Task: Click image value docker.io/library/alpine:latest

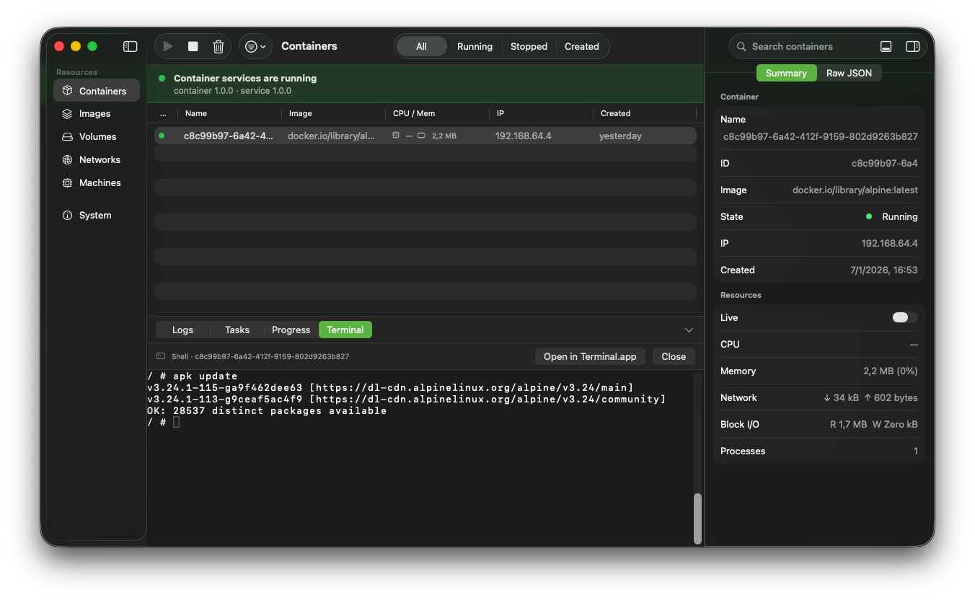Action: pos(855,190)
